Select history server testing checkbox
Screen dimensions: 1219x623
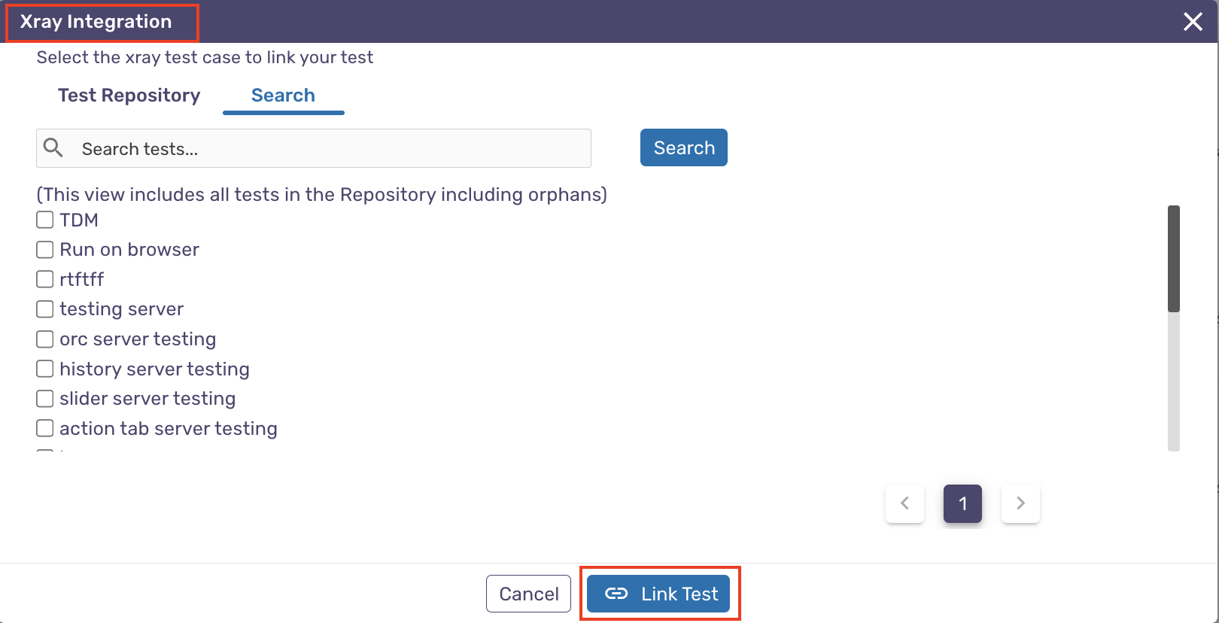45,369
